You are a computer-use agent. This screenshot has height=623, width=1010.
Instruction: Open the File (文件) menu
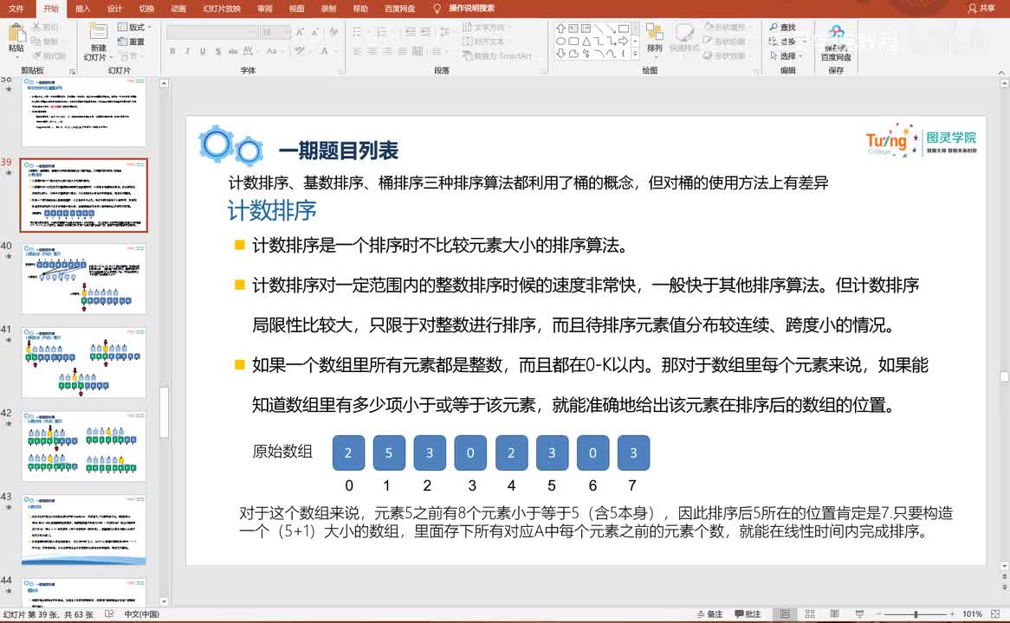pyautogui.click(x=16, y=9)
